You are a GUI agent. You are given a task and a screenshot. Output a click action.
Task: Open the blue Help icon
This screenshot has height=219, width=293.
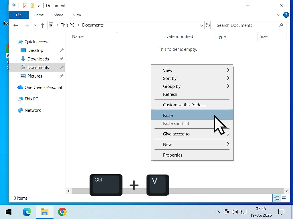[286, 15]
